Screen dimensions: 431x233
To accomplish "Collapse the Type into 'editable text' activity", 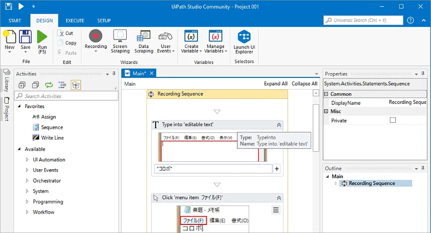I will tap(279, 125).
